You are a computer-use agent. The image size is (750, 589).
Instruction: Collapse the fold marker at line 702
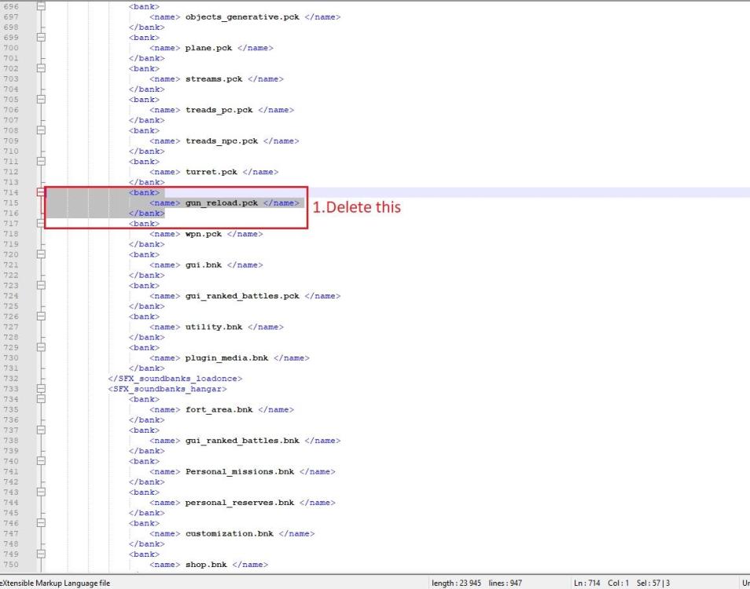tap(41, 68)
